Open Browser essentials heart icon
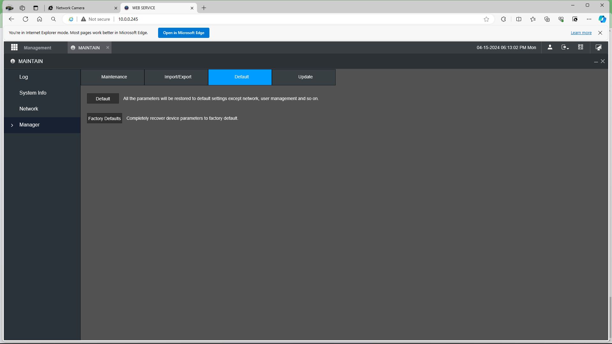The image size is (612, 344). click(x=561, y=19)
